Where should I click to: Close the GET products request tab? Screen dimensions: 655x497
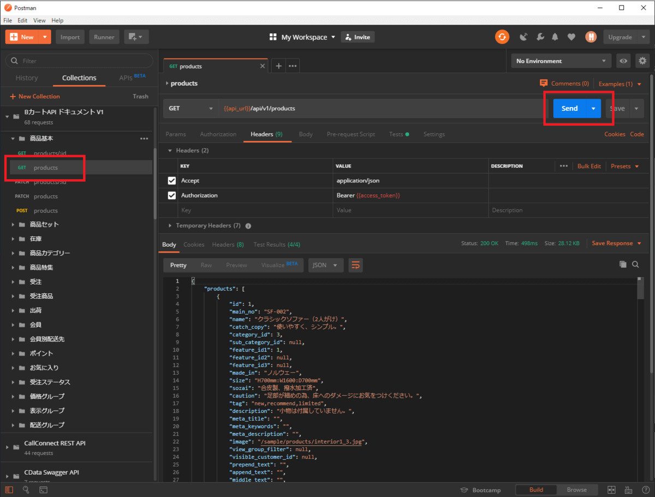pyautogui.click(x=262, y=66)
